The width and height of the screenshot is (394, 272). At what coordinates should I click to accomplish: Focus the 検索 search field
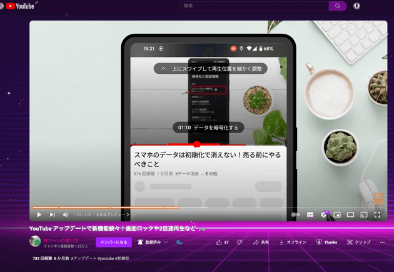point(254,6)
